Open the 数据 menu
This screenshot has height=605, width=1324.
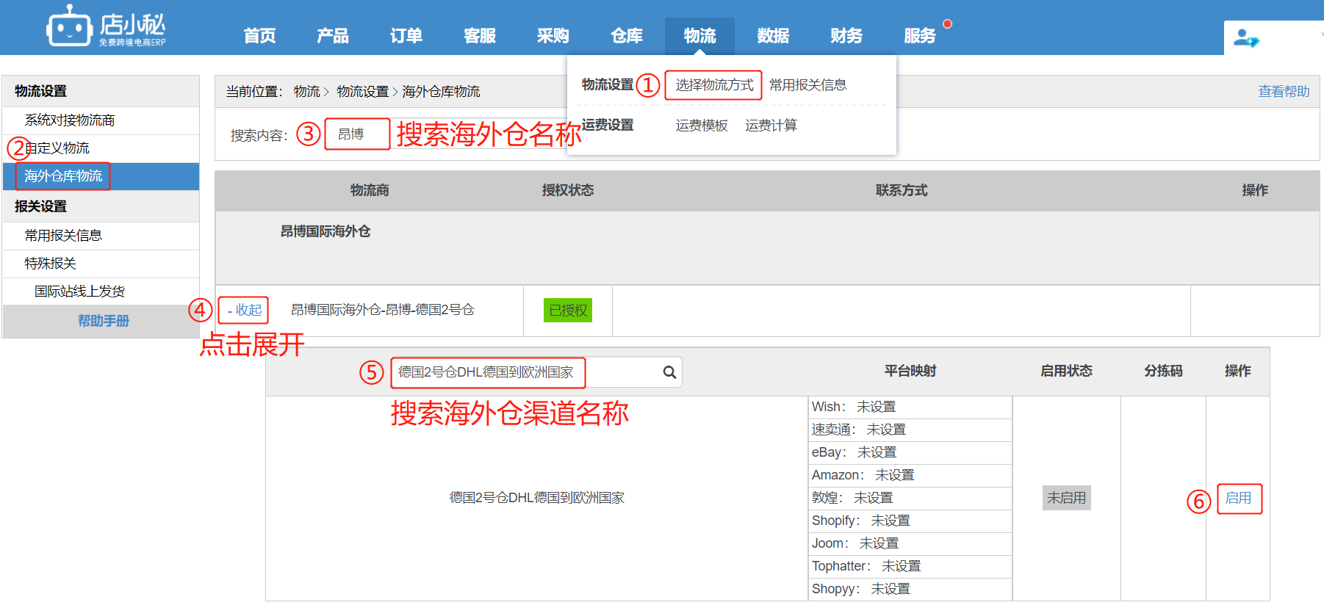[x=773, y=35]
